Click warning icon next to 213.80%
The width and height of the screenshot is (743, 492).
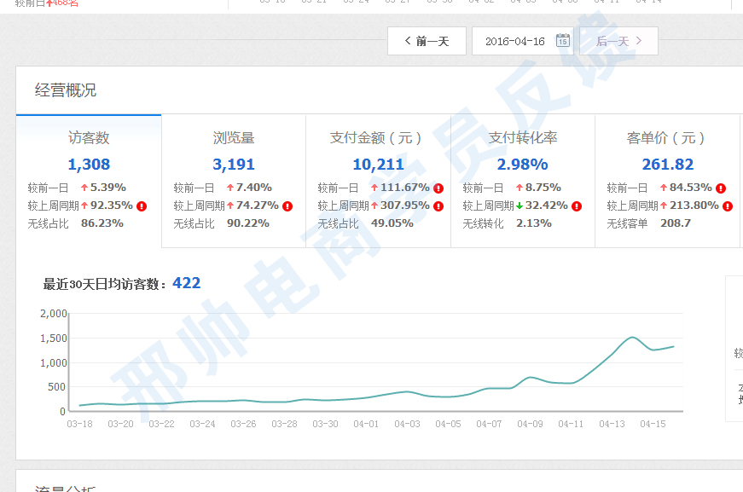[727, 206]
